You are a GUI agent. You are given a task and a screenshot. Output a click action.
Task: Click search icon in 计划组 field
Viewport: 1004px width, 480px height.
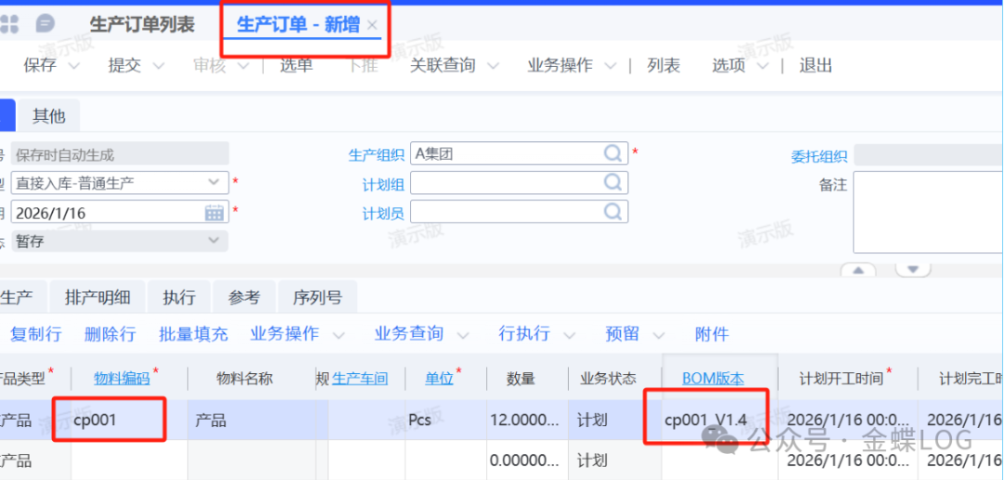(x=613, y=182)
